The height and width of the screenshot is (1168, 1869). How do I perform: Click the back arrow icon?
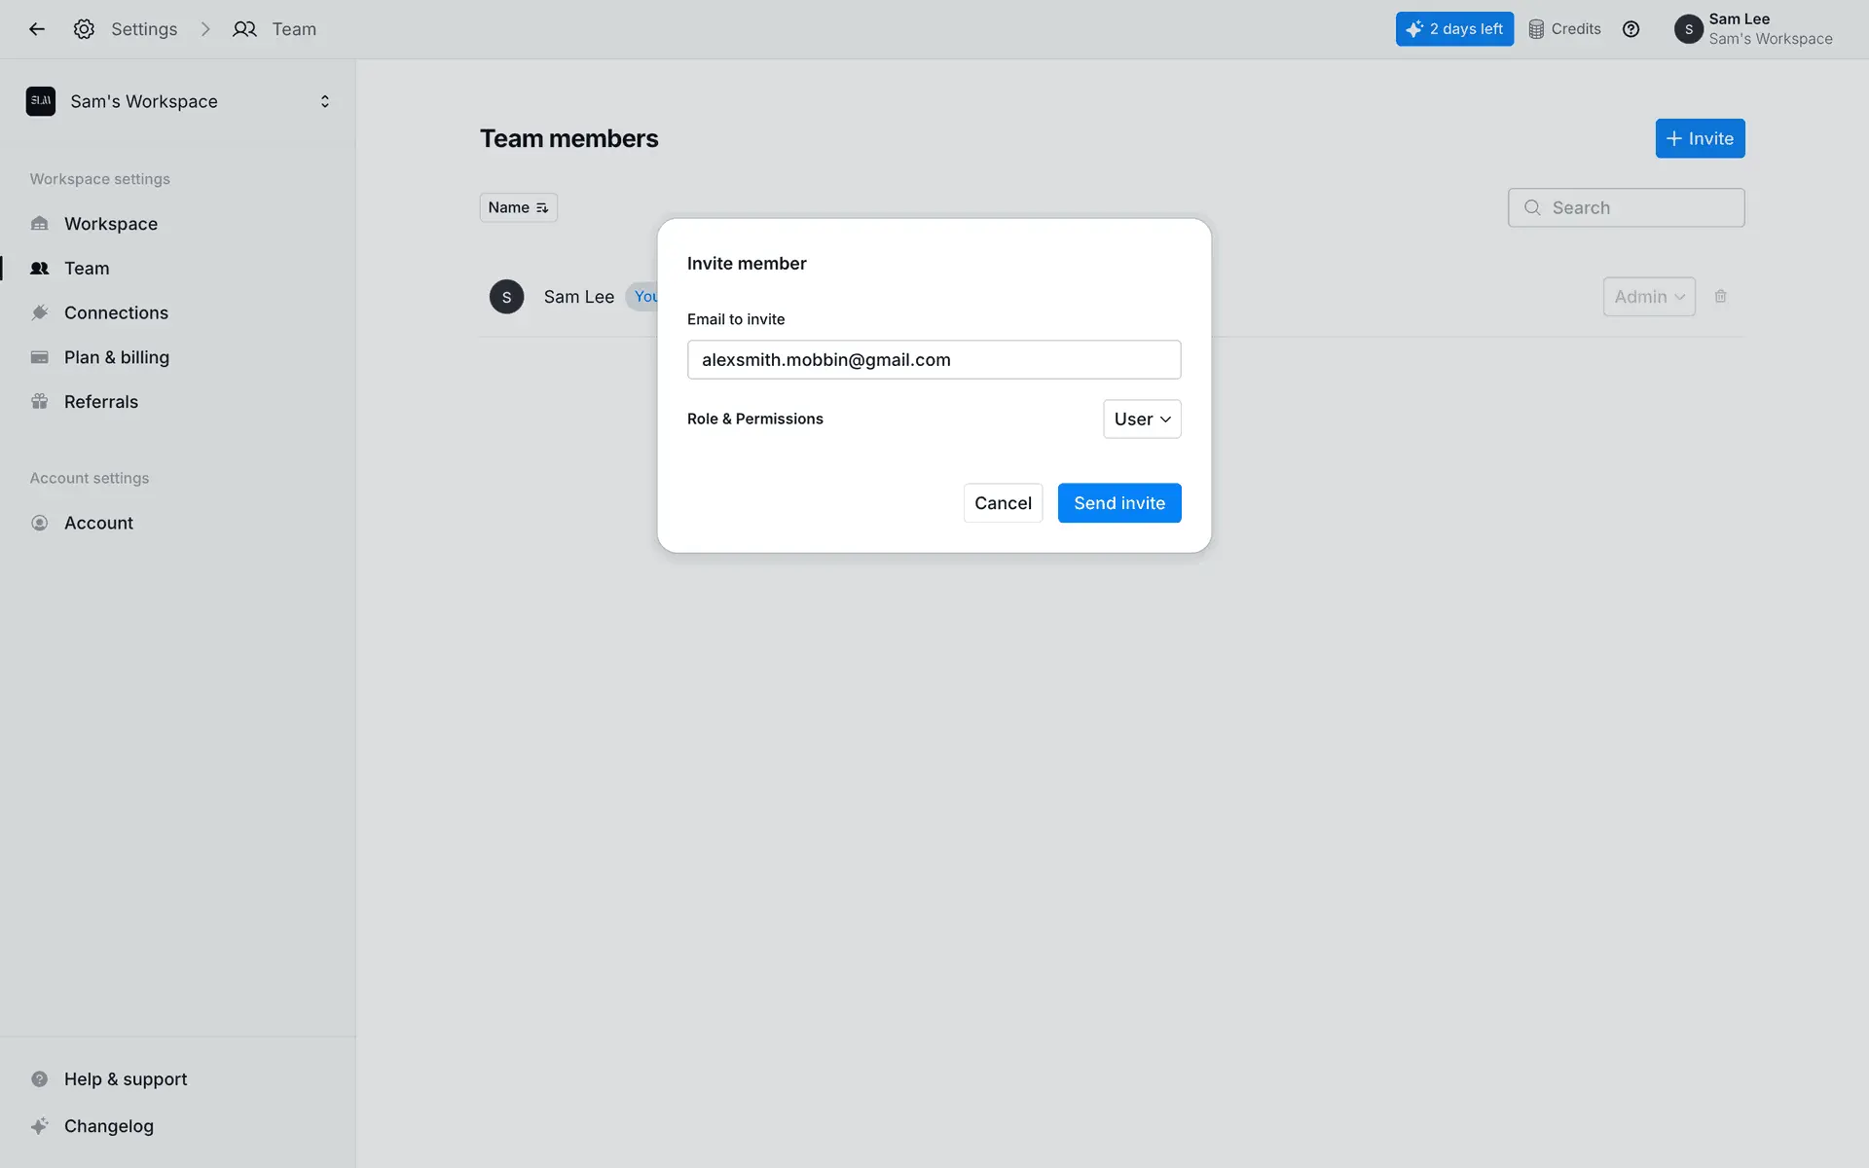(x=37, y=29)
